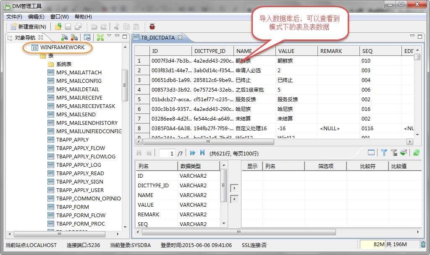This screenshot has width=430, height=255.
Task: Close the 对象导航 tab
Action: pyautogui.click(x=41, y=37)
